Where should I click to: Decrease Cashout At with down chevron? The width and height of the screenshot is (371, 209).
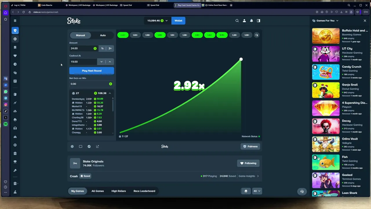pyautogui.click(x=101, y=62)
